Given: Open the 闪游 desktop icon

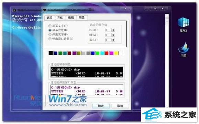Looking at the screenshot, I should 183,50.
